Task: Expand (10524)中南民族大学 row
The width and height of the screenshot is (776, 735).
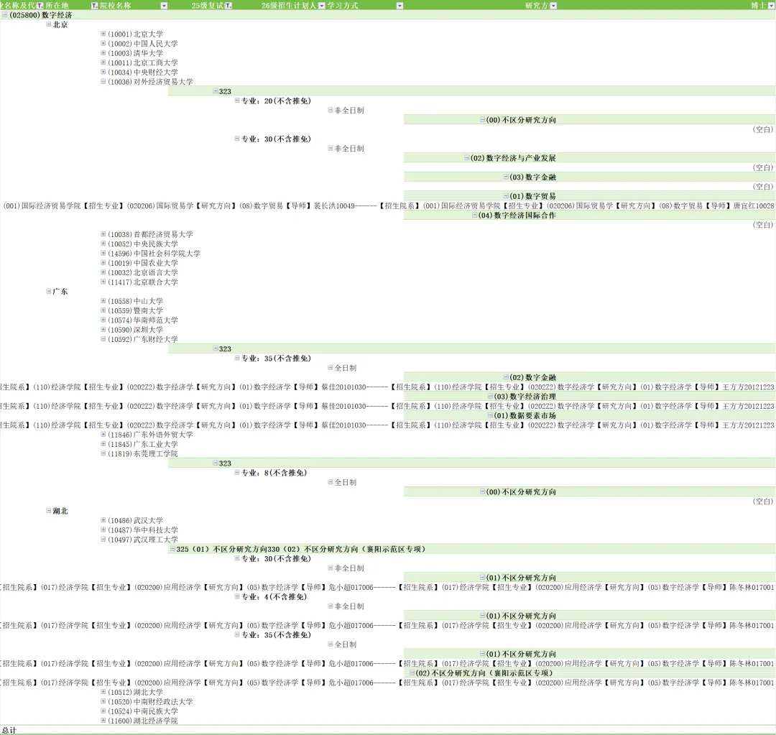Action: 103,711
